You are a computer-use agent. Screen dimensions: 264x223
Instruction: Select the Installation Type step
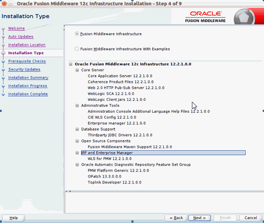(x=26, y=53)
